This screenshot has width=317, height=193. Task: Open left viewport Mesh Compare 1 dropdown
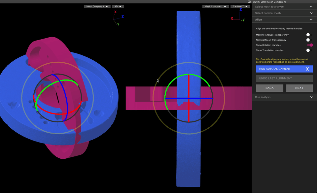[x=97, y=7]
